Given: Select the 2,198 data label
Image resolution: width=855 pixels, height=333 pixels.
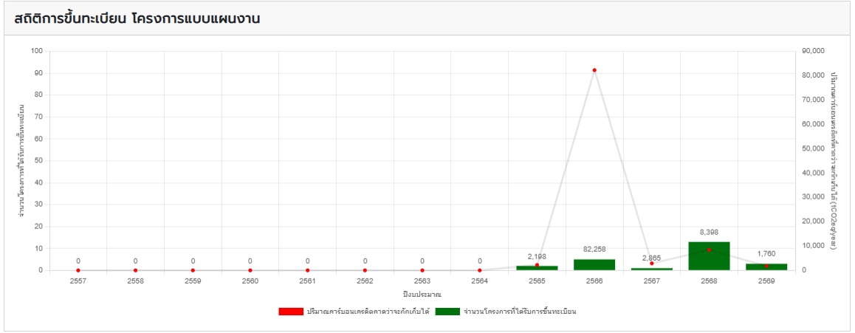Looking at the screenshot, I should 537,255.
